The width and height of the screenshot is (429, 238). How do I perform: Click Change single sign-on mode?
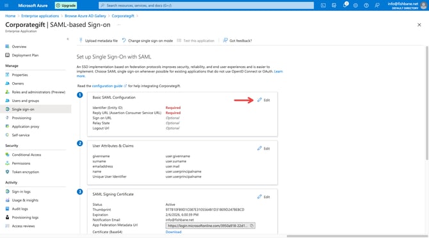147,40
